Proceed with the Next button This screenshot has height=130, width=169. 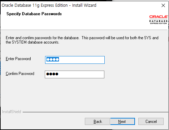pyautogui.click(x=123, y=121)
